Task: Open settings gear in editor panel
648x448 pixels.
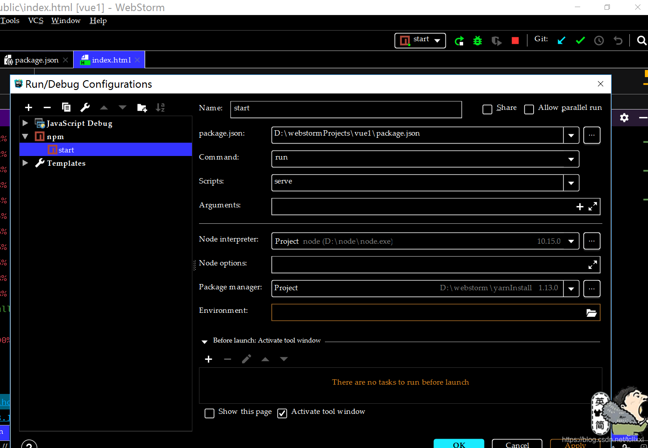Action: (x=624, y=118)
